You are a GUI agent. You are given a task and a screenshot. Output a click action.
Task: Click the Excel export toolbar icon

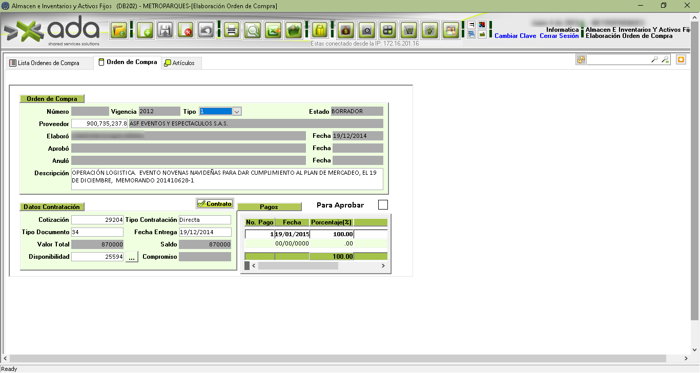pos(273,31)
